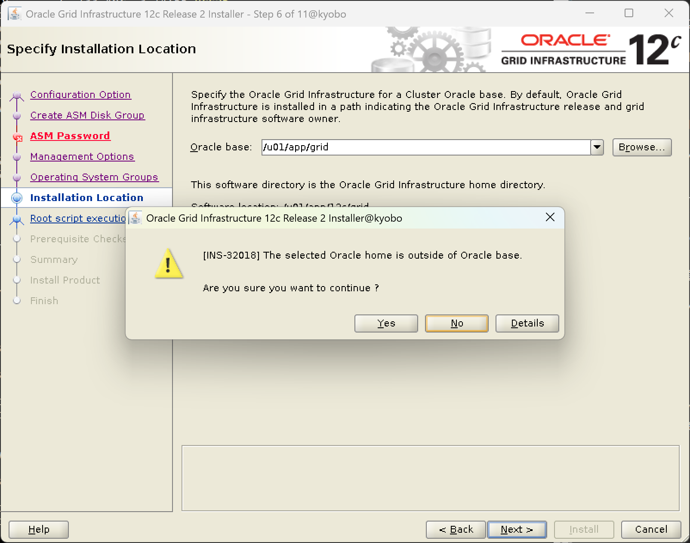Click the Help button
This screenshot has height=543, width=690.
(x=39, y=529)
